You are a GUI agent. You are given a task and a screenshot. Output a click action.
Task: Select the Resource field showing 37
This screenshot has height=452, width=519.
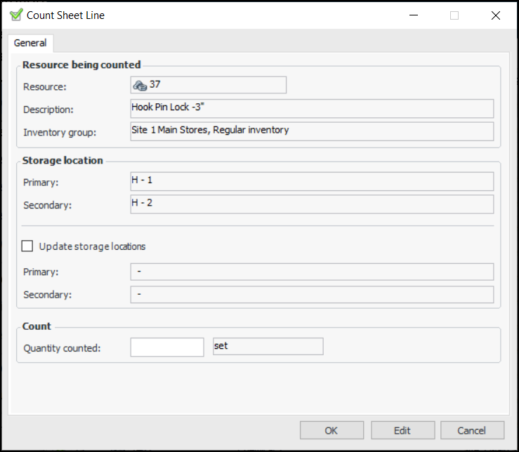click(x=209, y=85)
